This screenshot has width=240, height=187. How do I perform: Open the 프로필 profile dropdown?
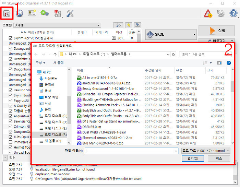(57, 25)
